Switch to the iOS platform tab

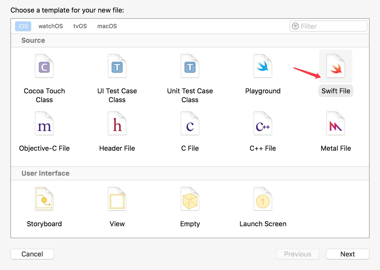click(x=23, y=26)
